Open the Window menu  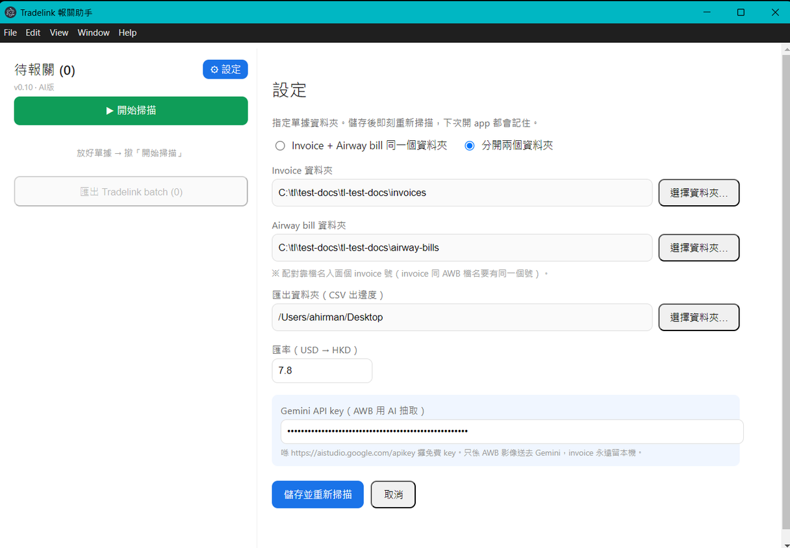tap(94, 32)
